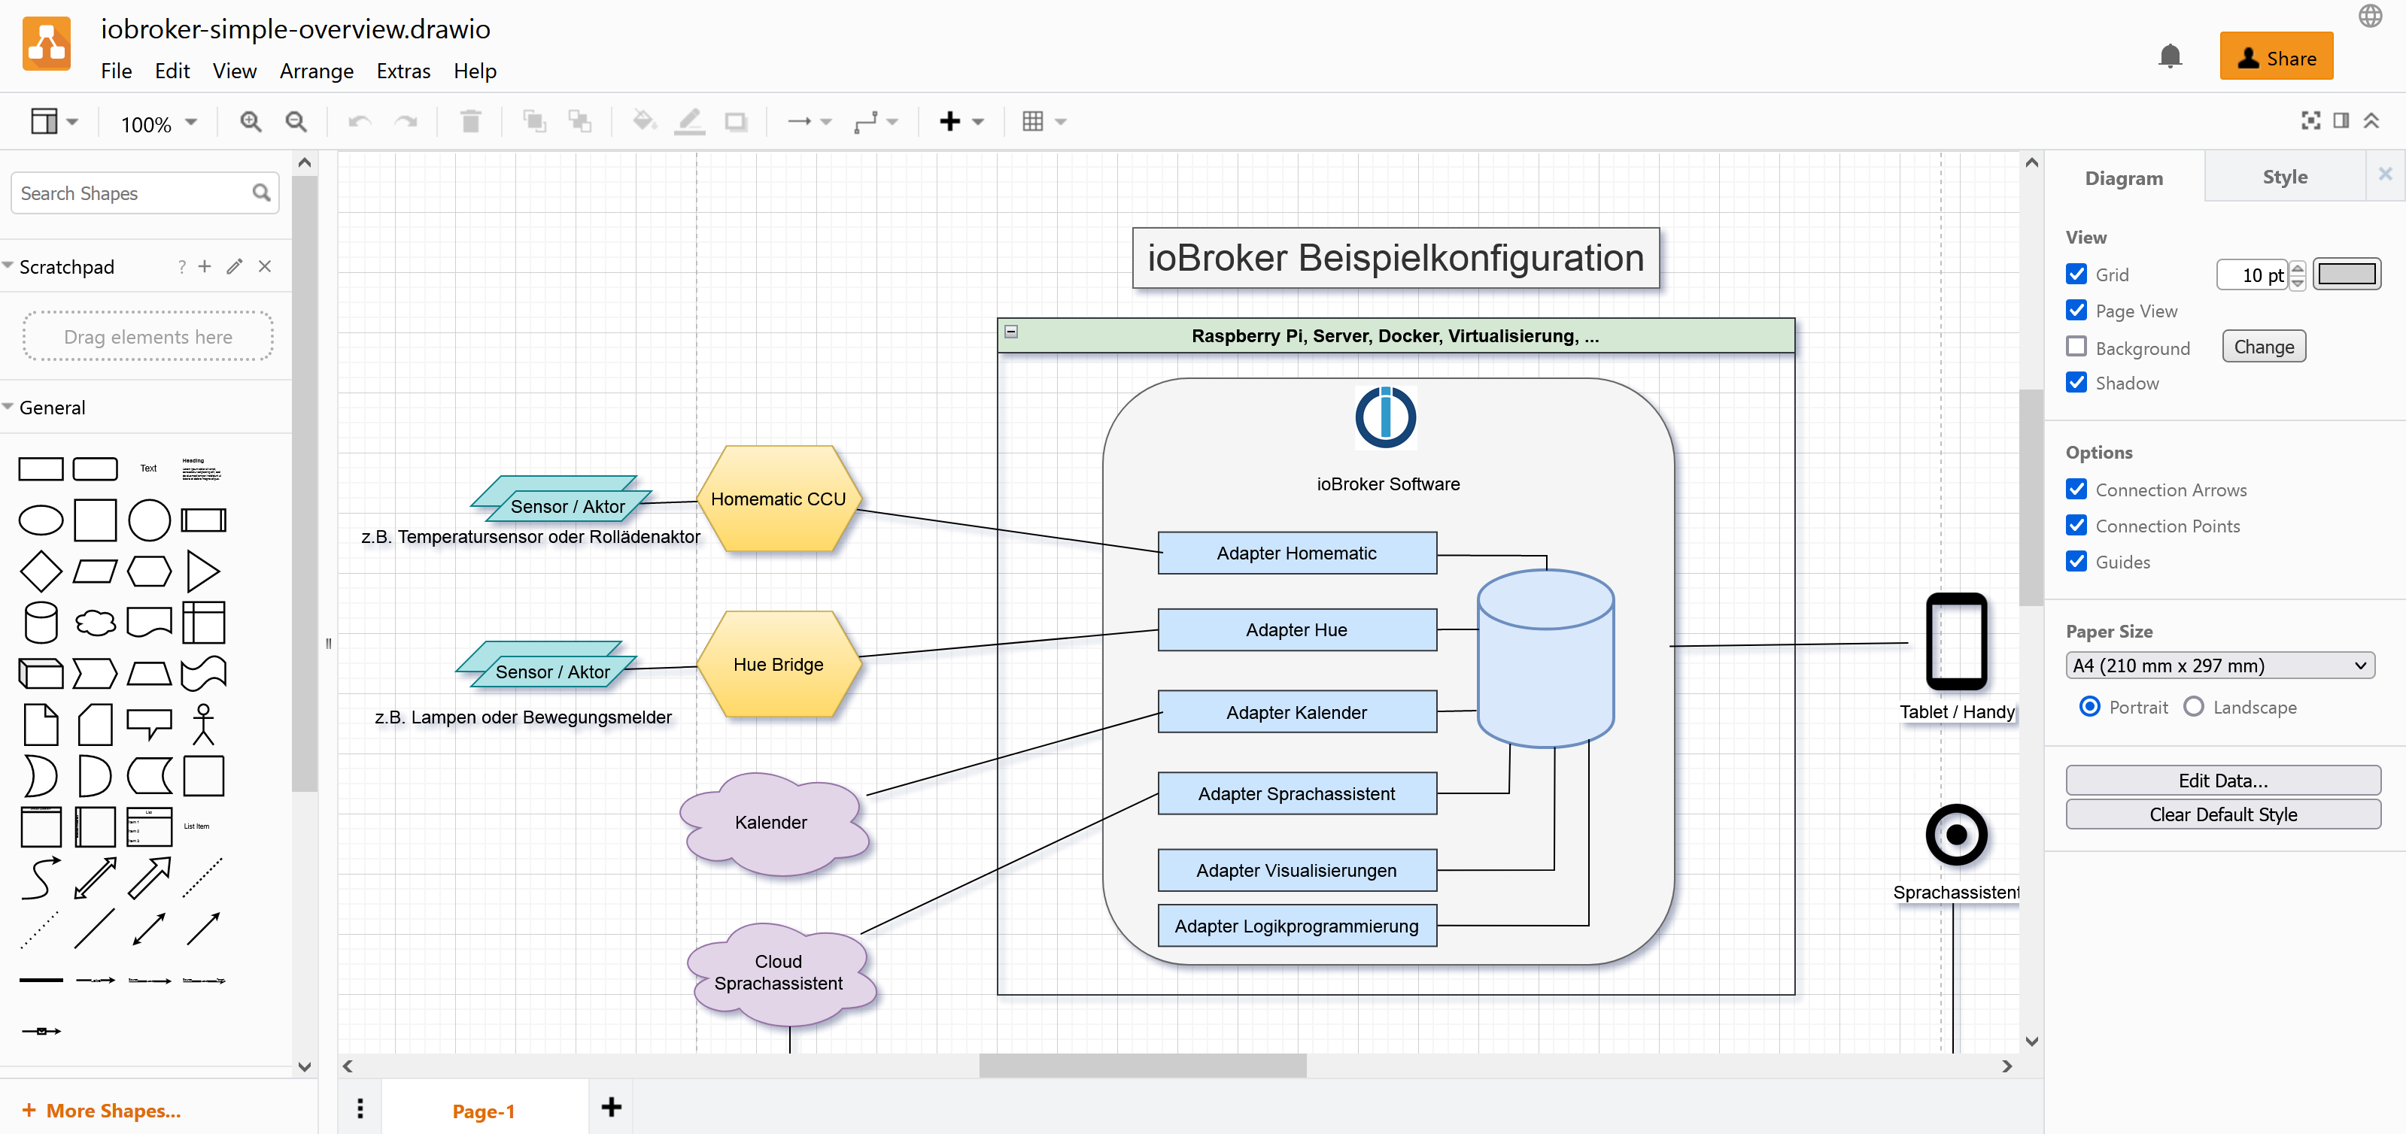Add to scratchpad with plus icon
This screenshot has height=1134, width=2406.
(205, 267)
